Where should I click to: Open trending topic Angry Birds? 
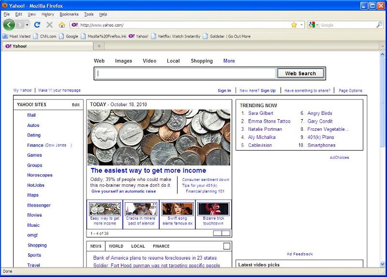click(320, 113)
